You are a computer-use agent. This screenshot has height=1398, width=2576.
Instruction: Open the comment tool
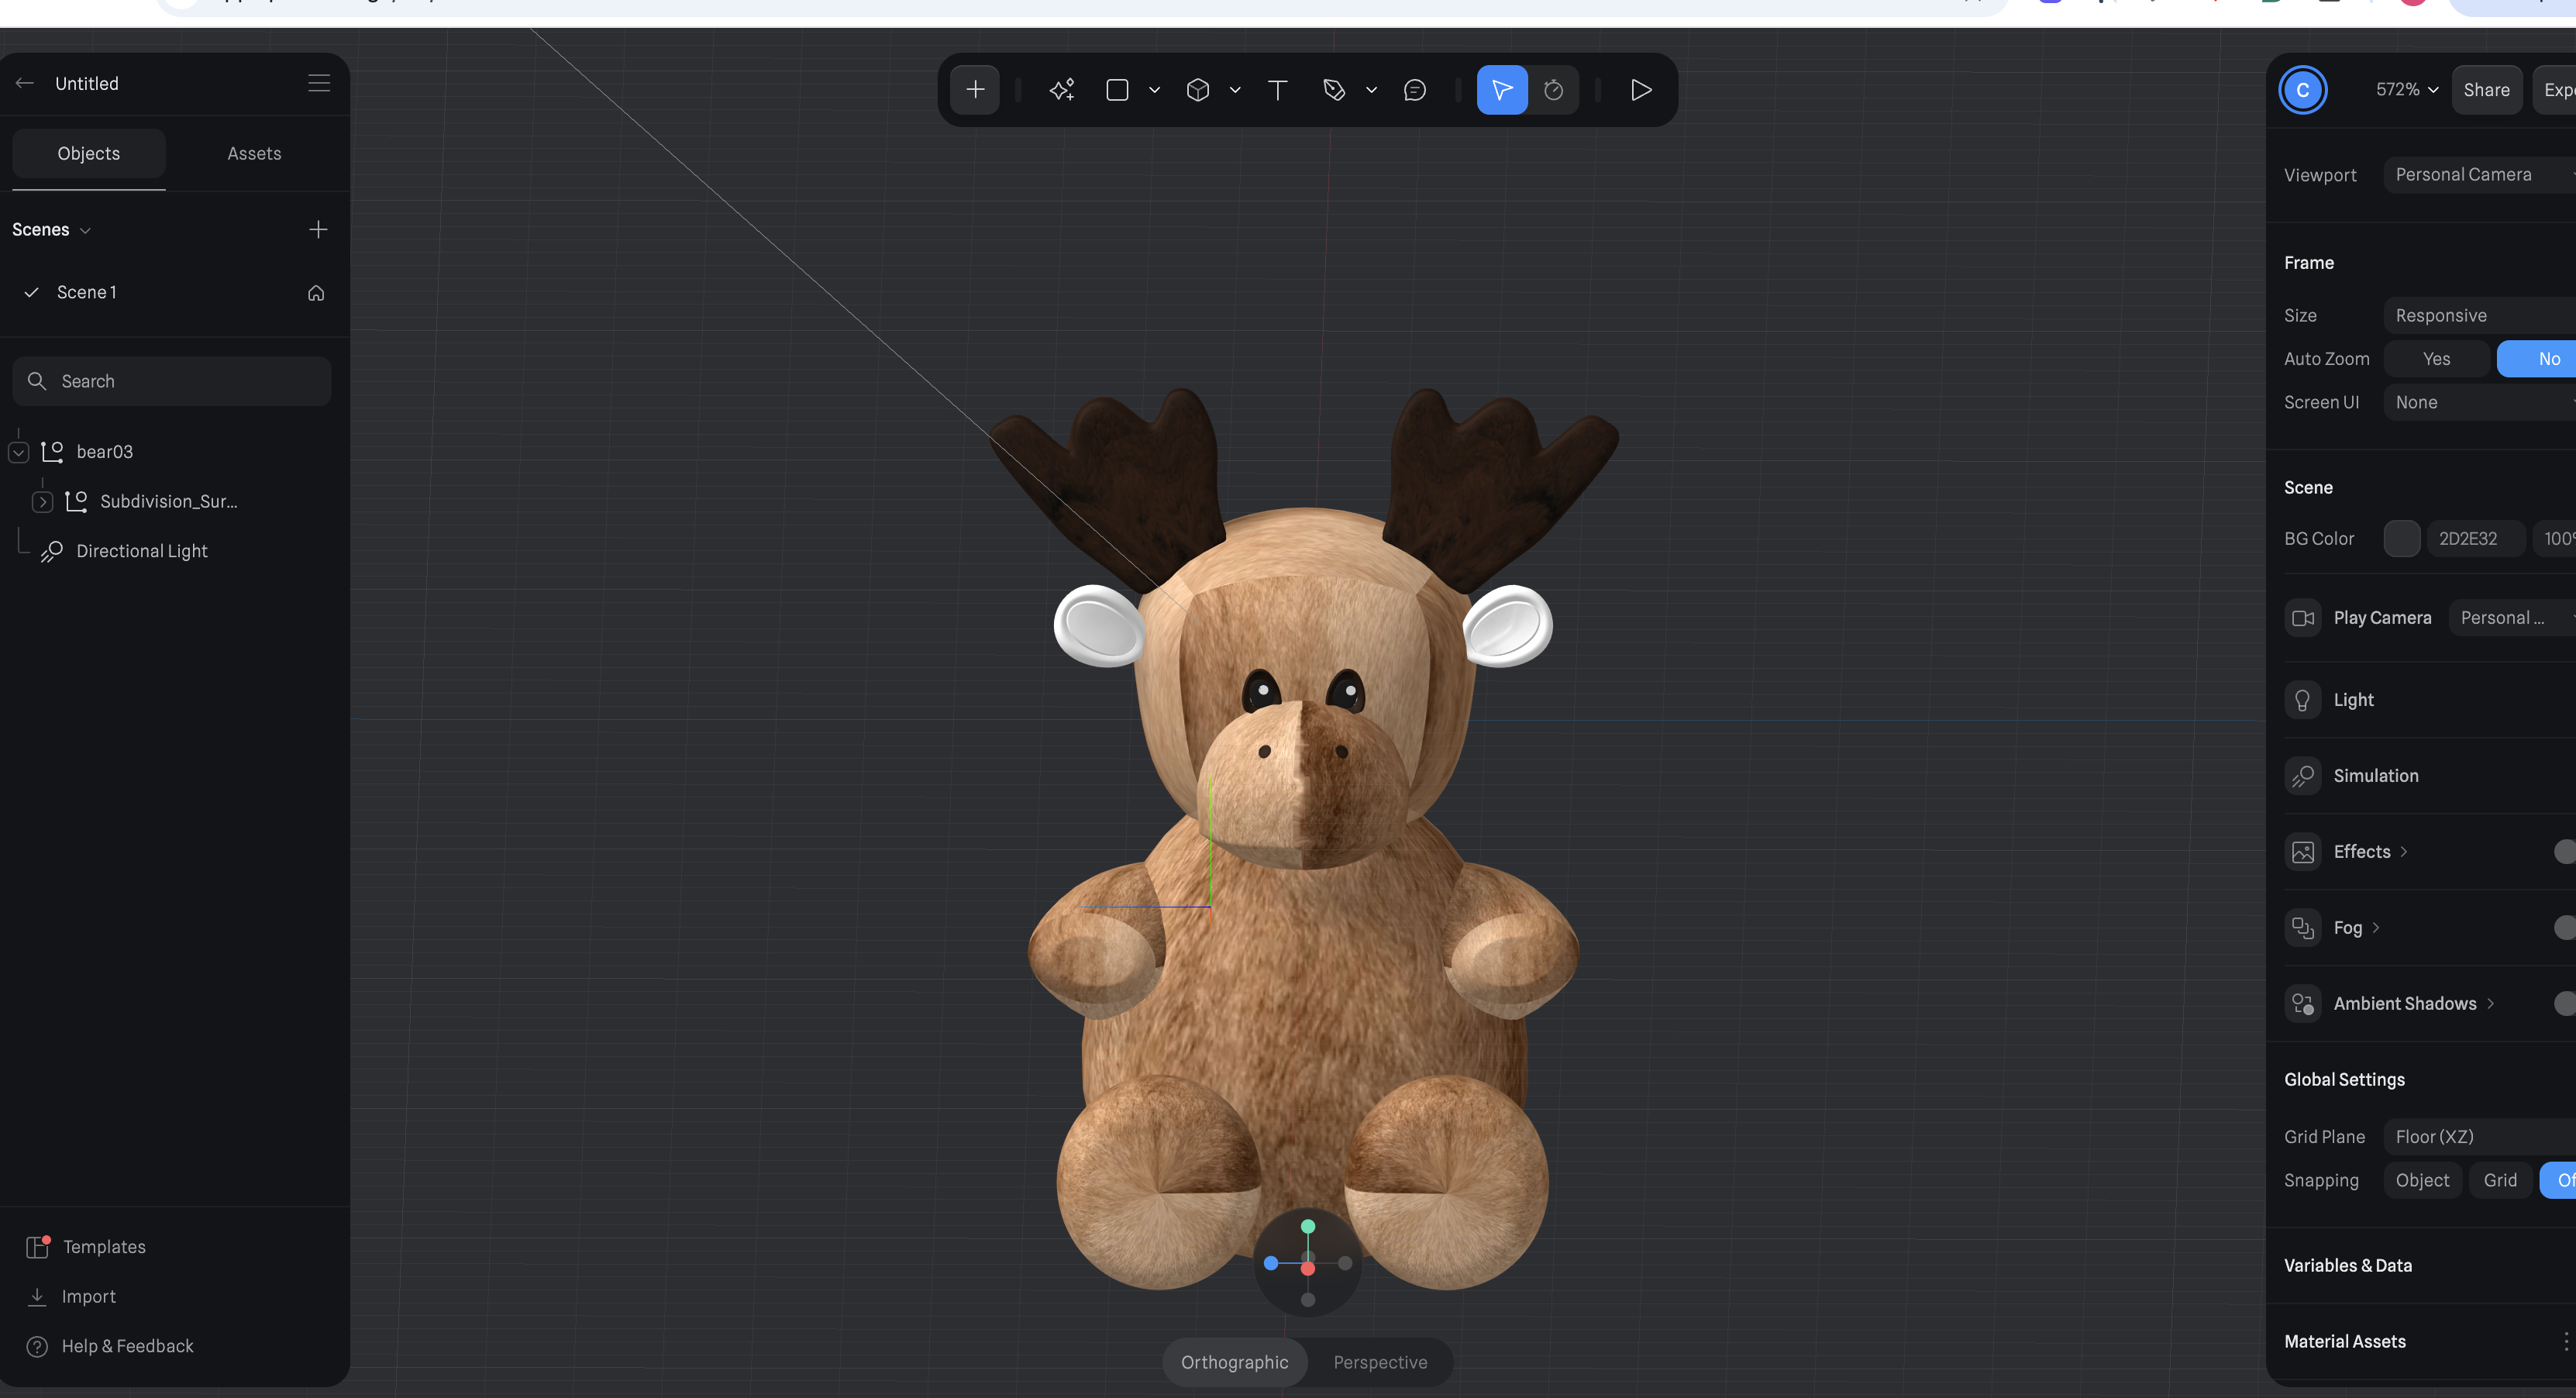tap(1414, 90)
